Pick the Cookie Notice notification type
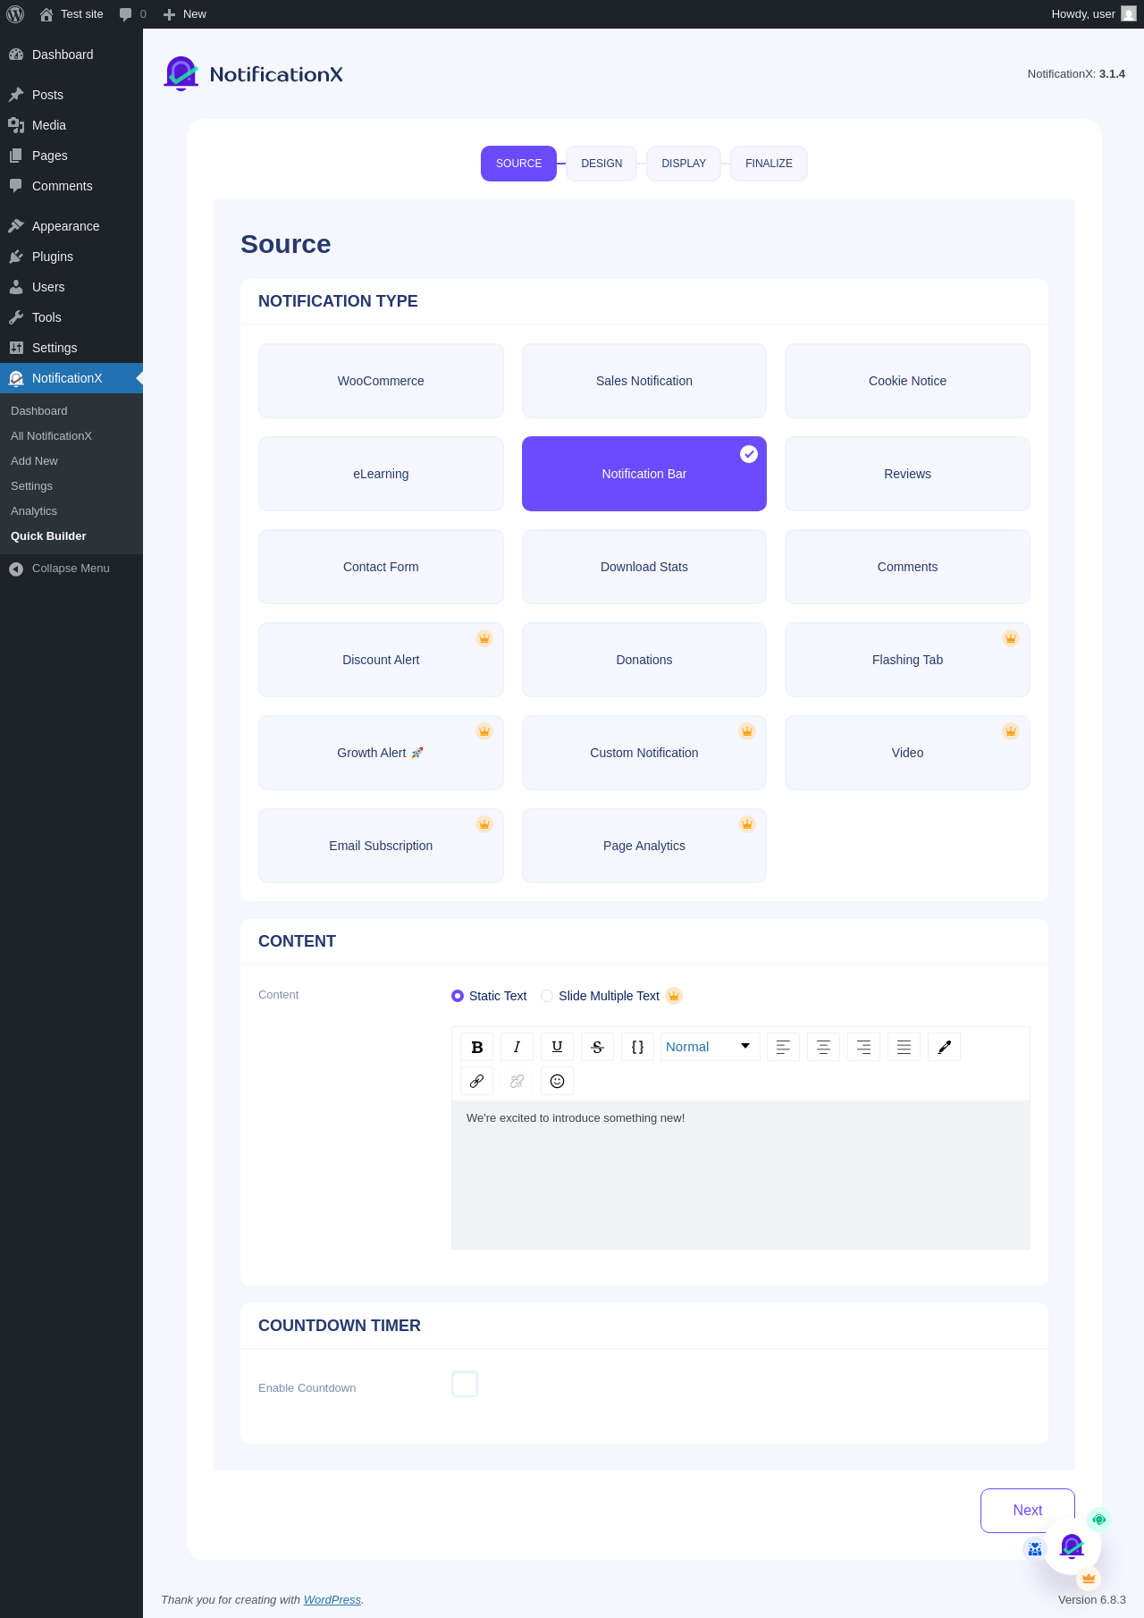Image resolution: width=1144 pixels, height=1618 pixels. 907,381
